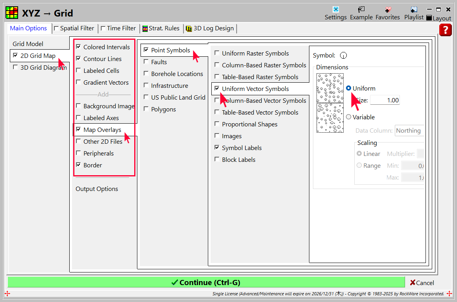
Task: Uncheck the Symbol Labels checkbox
Action: 217,148
